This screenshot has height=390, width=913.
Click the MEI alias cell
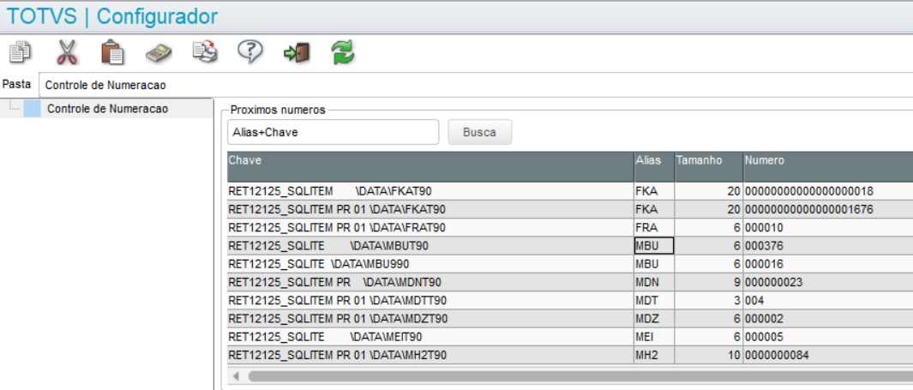pos(654,337)
